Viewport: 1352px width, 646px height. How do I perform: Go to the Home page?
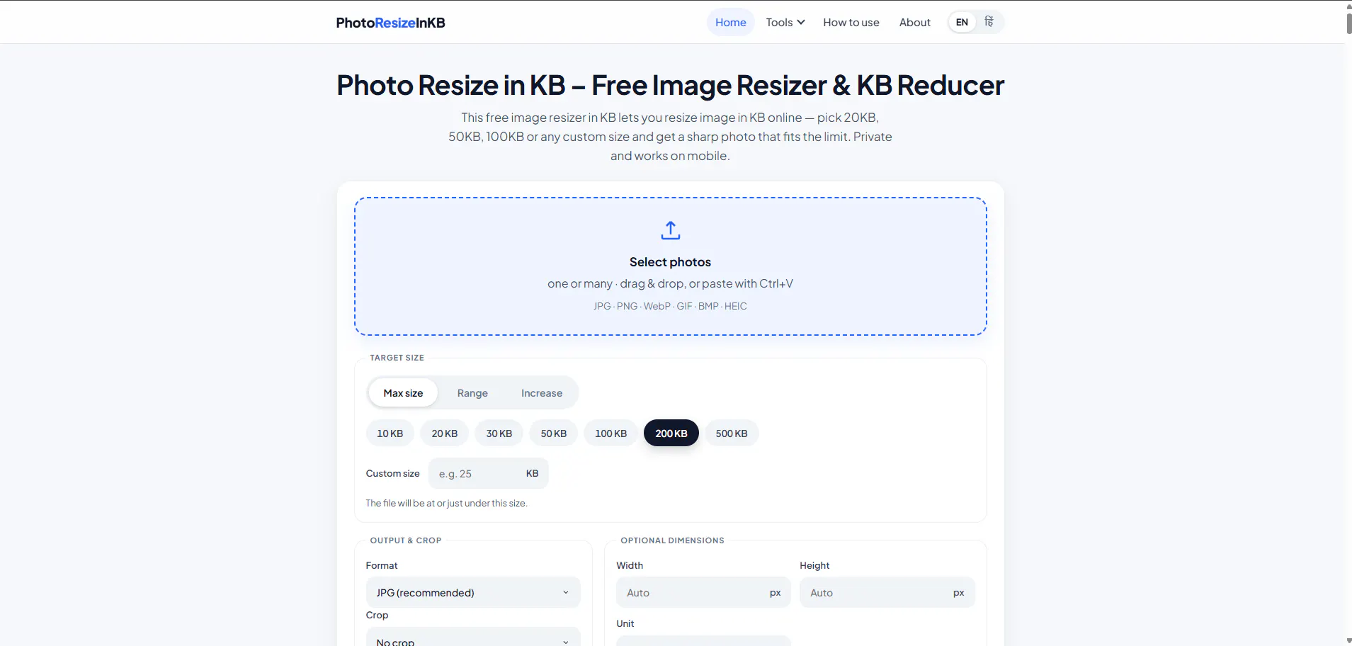[x=730, y=22]
